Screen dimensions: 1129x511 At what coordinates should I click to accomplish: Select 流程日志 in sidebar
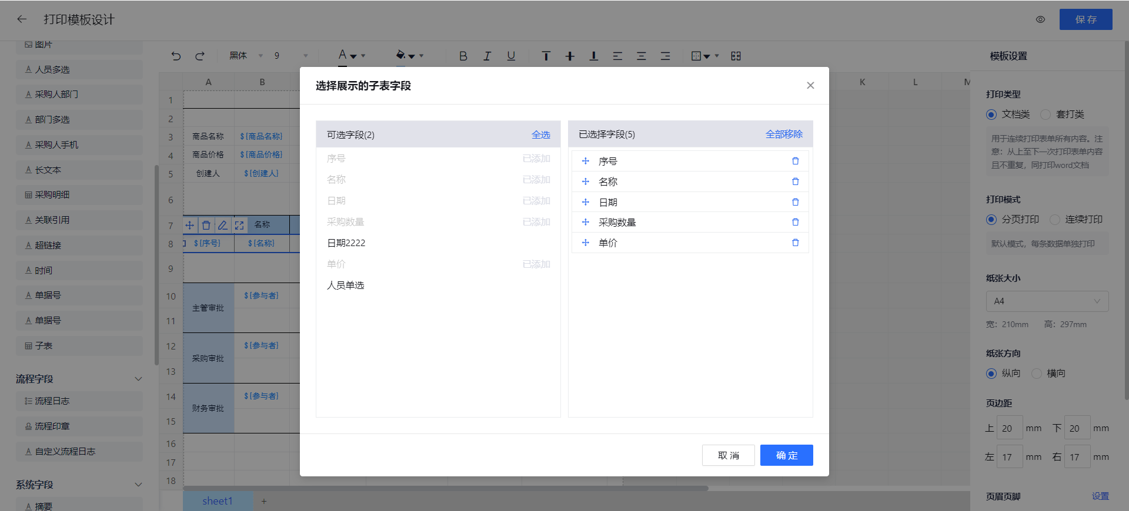pyautogui.click(x=79, y=401)
